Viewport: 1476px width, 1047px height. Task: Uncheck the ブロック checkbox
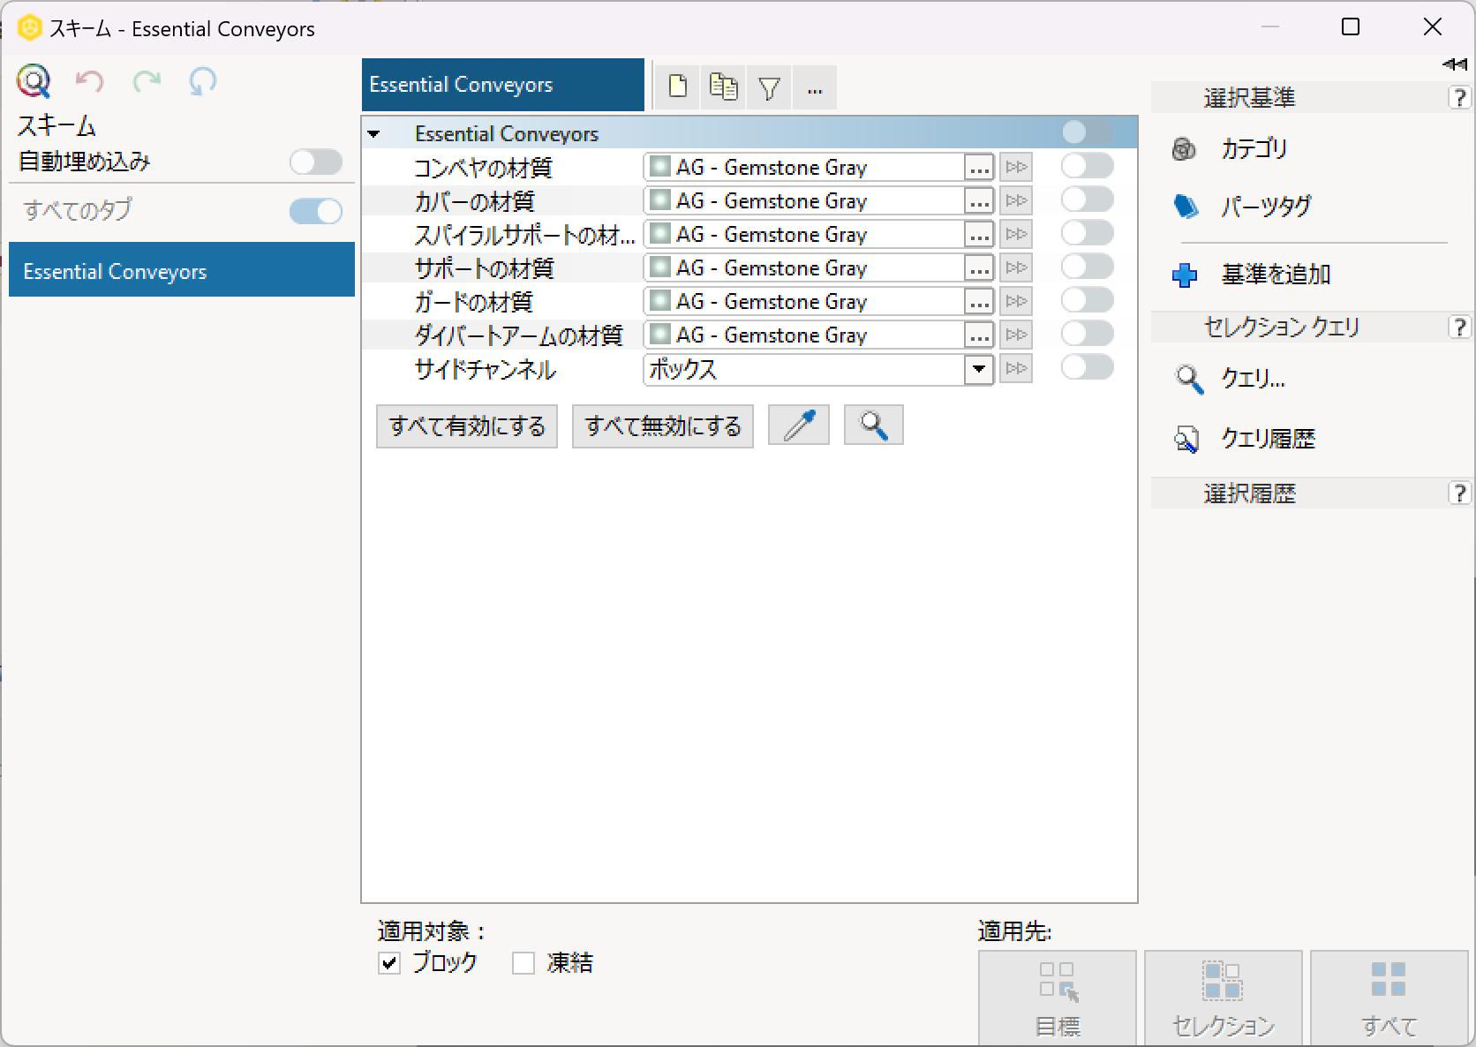[389, 963]
